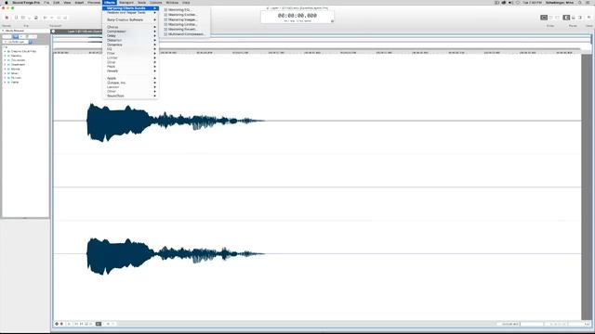The image size is (595, 334).
Task: Expand the Chorus effects submenu
Action: point(130,27)
